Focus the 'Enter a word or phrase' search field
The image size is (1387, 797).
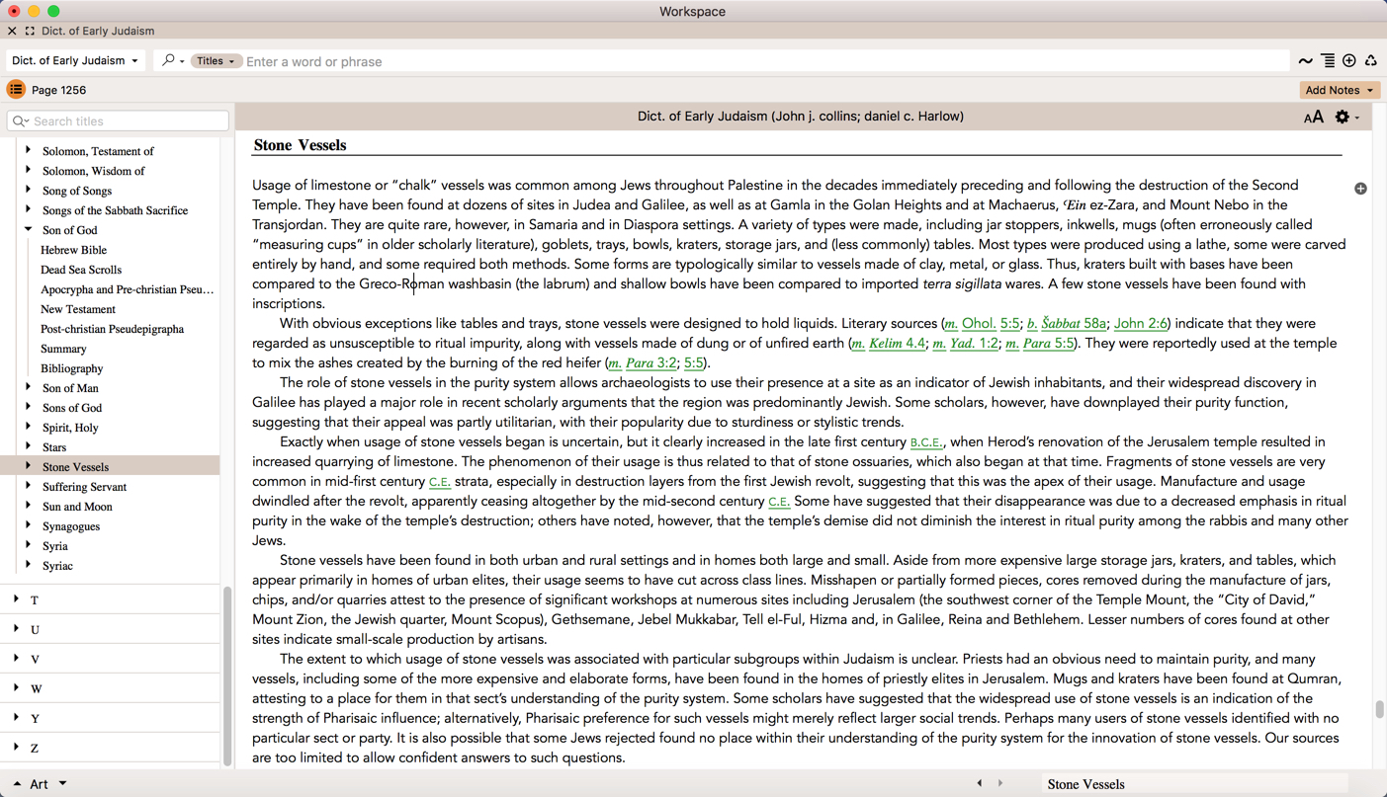tap(765, 61)
